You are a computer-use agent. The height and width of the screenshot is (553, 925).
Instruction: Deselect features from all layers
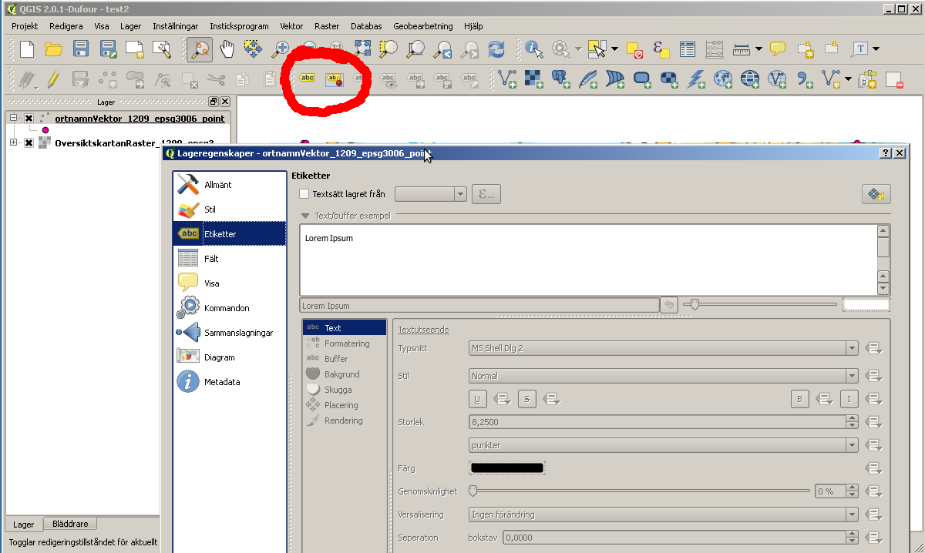[634, 49]
